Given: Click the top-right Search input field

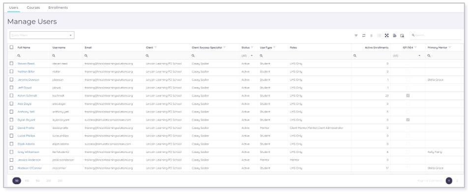Looking at the screenshot, I should coord(436,35).
